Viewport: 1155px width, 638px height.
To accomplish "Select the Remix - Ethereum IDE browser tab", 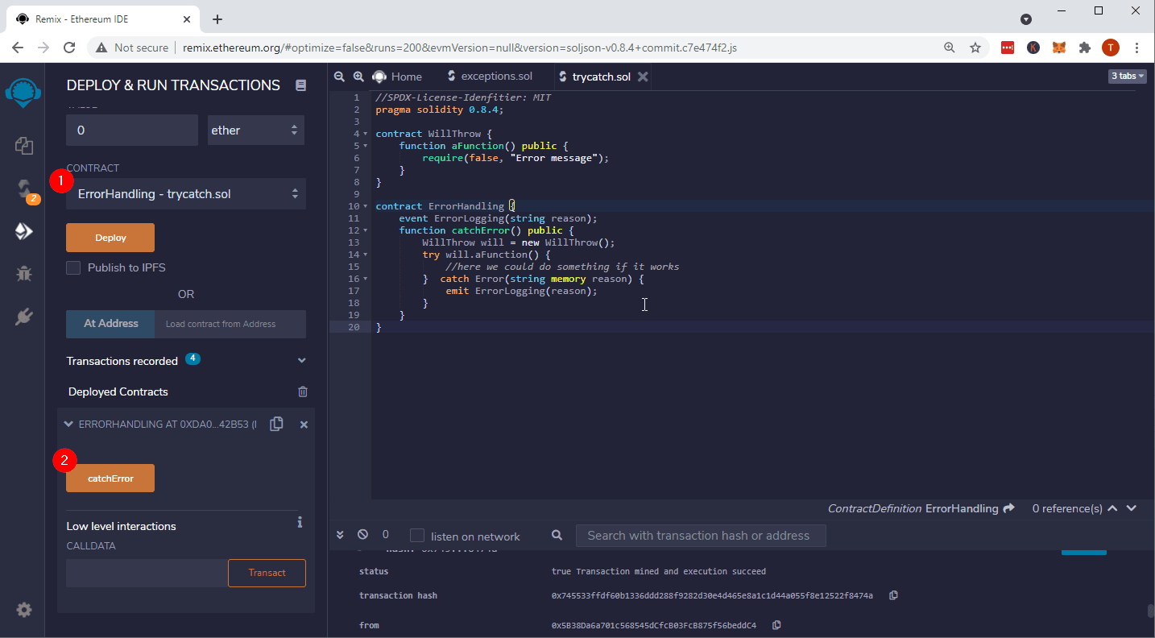I will click(102, 19).
